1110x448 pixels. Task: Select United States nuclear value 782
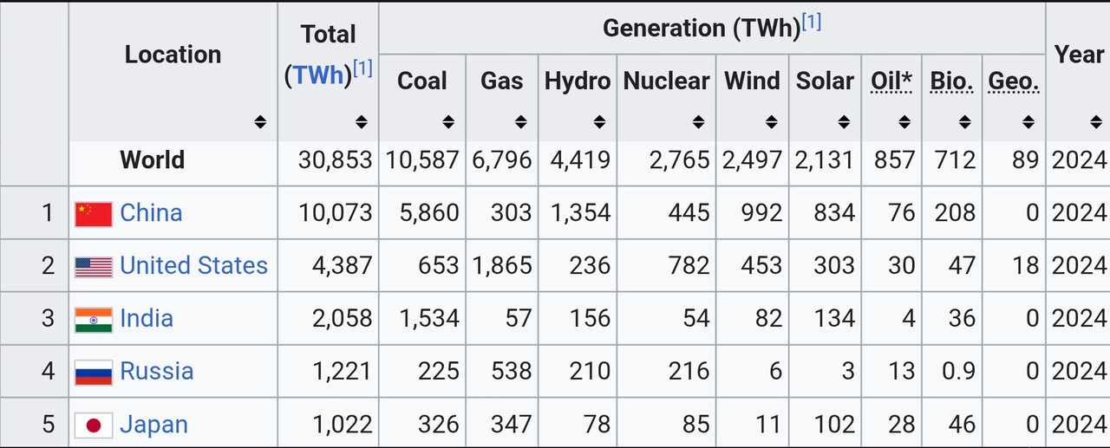click(x=689, y=265)
